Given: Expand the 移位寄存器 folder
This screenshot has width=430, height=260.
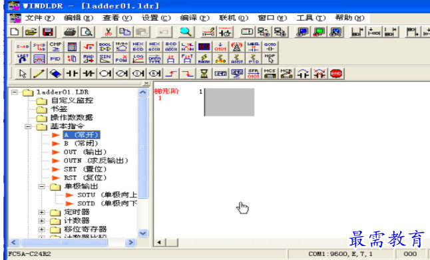Looking at the screenshot, I should 41,229.
